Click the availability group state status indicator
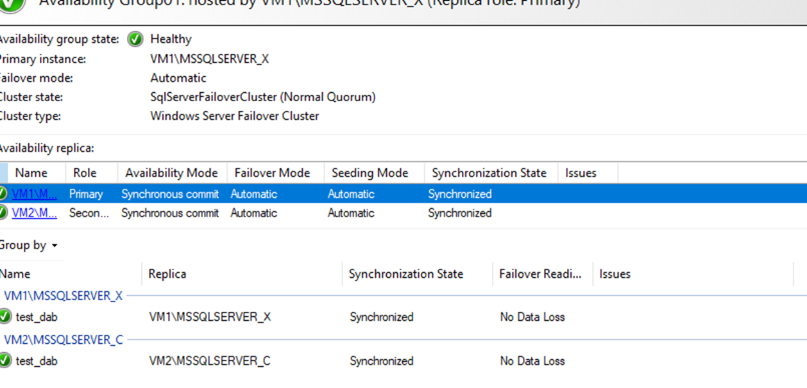807x388 pixels. [x=135, y=39]
